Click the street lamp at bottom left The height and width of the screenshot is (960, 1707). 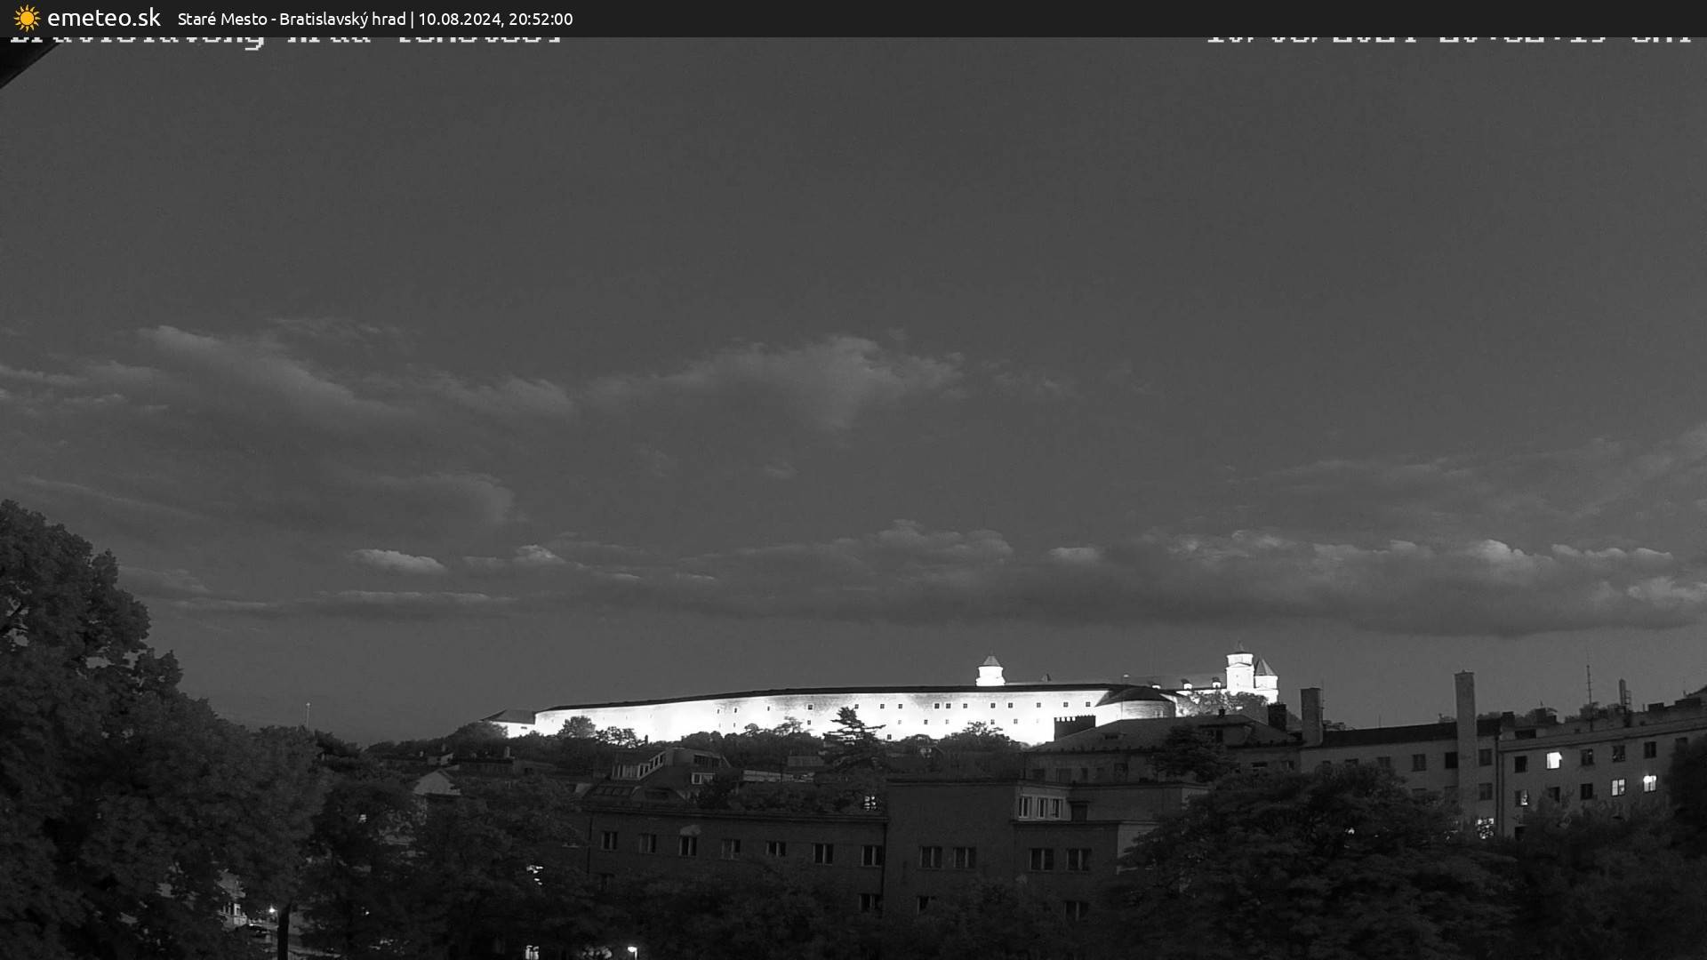click(x=273, y=912)
